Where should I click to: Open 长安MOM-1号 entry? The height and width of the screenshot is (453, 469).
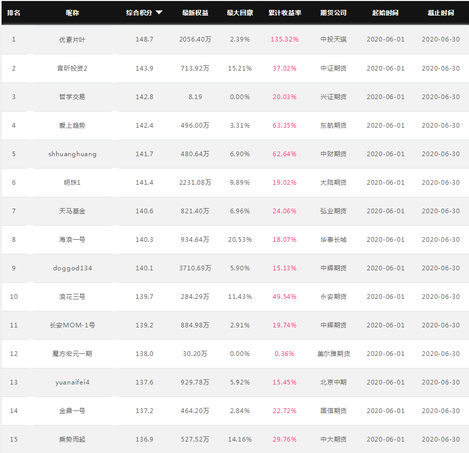pos(72,325)
